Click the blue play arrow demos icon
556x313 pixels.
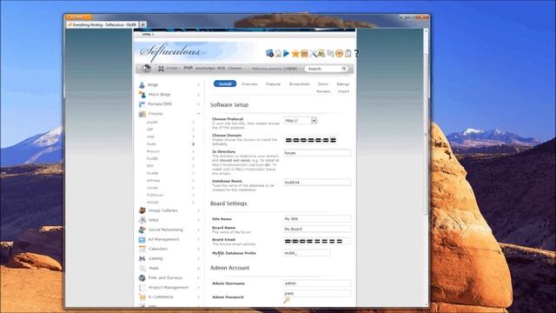click(287, 53)
